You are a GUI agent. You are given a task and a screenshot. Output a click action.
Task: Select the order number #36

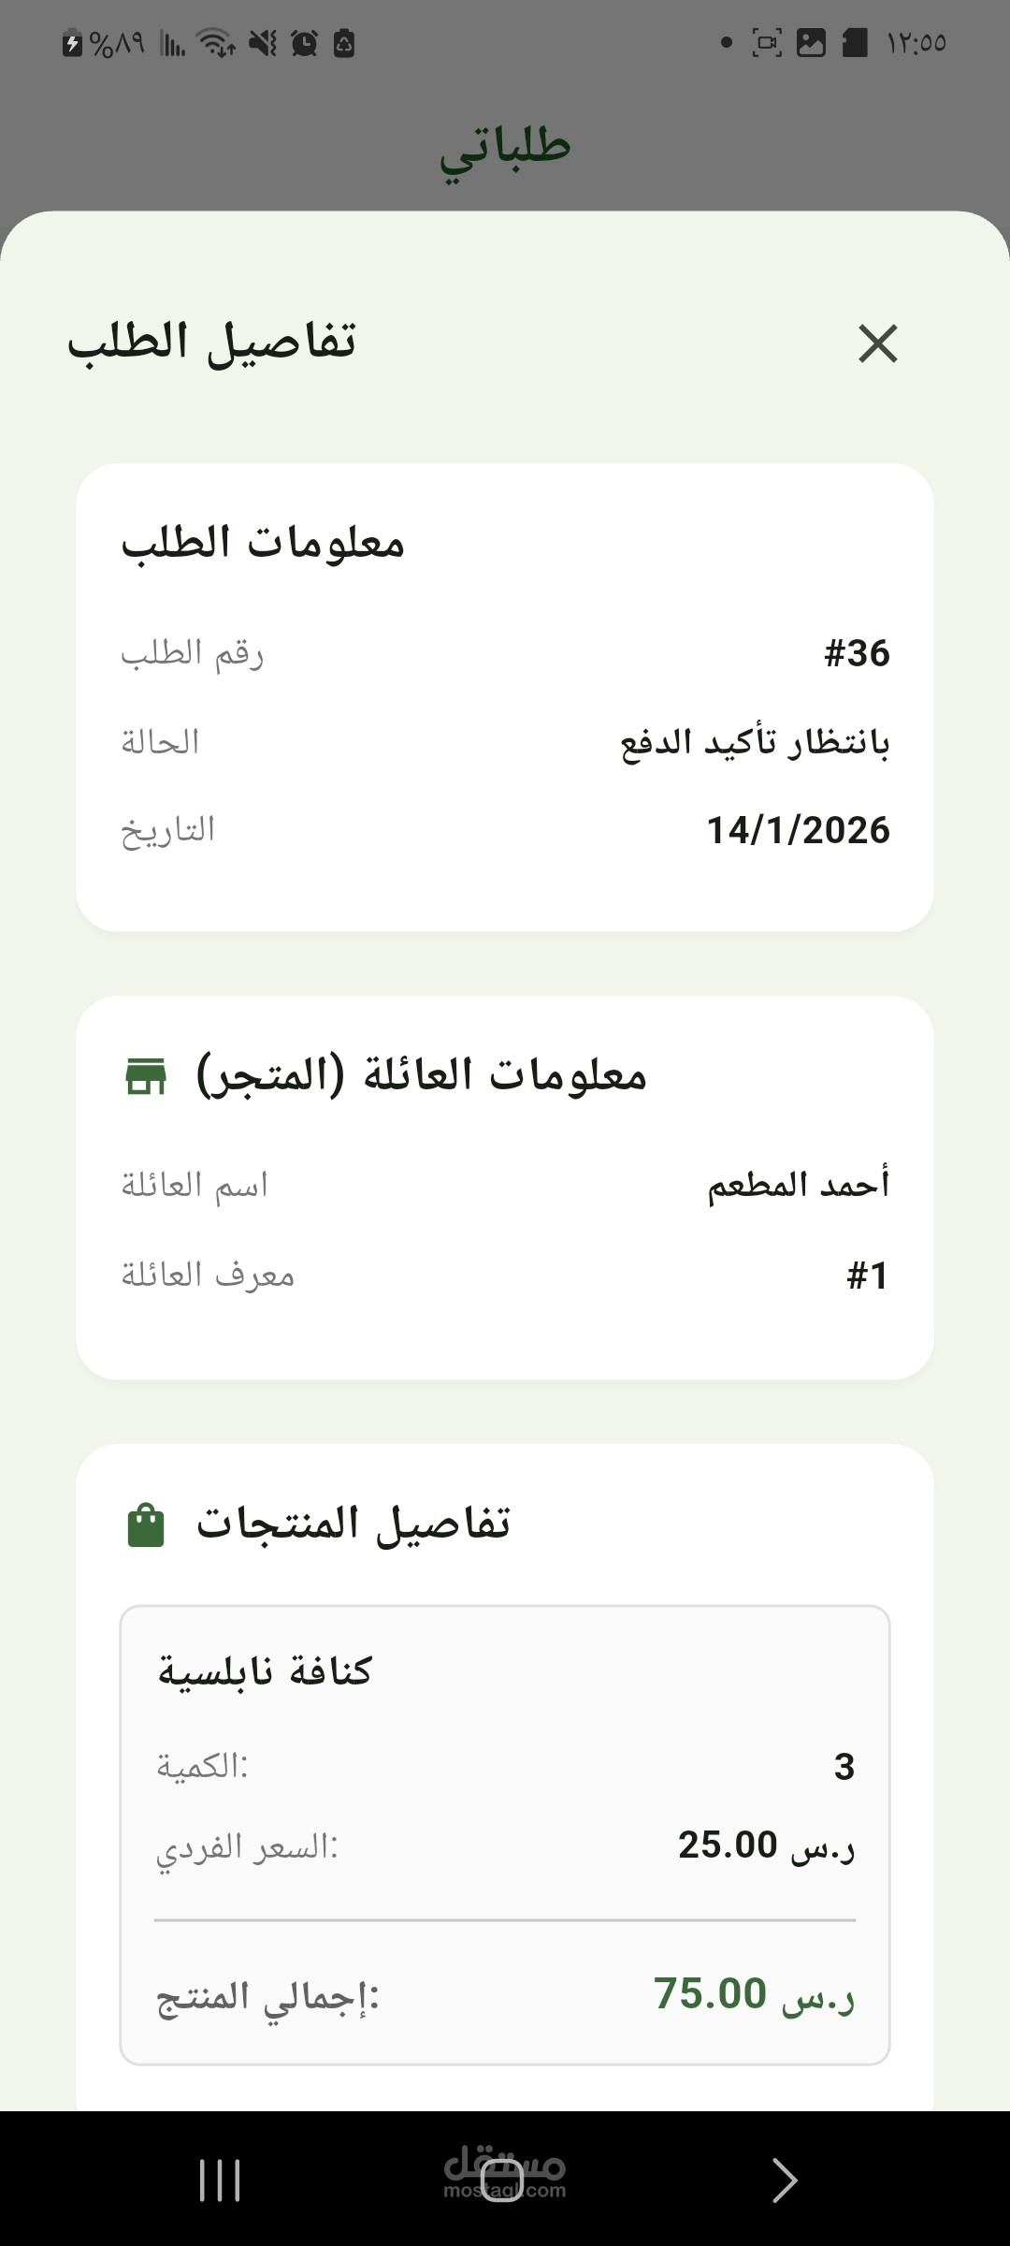pos(857,653)
